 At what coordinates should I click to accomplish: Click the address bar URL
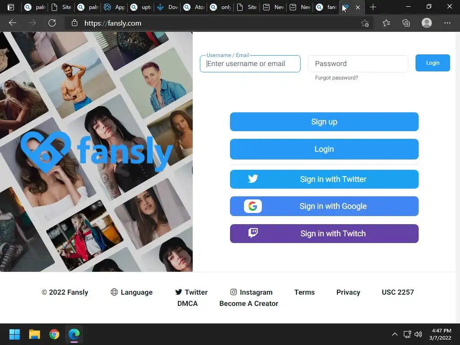click(113, 23)
